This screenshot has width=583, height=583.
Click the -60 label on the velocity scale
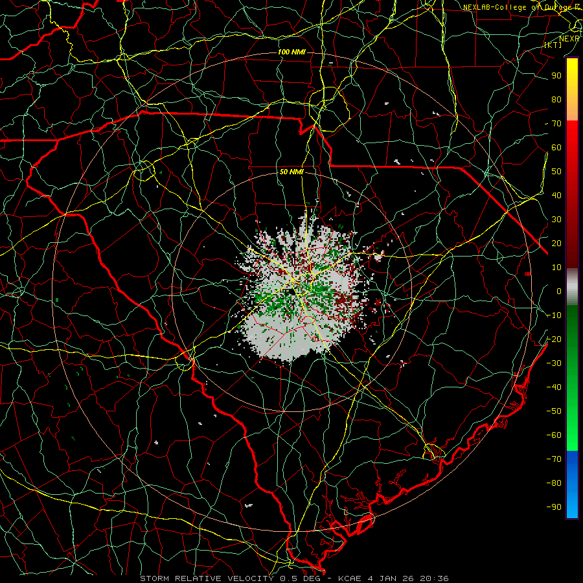(x=554, y=435)
